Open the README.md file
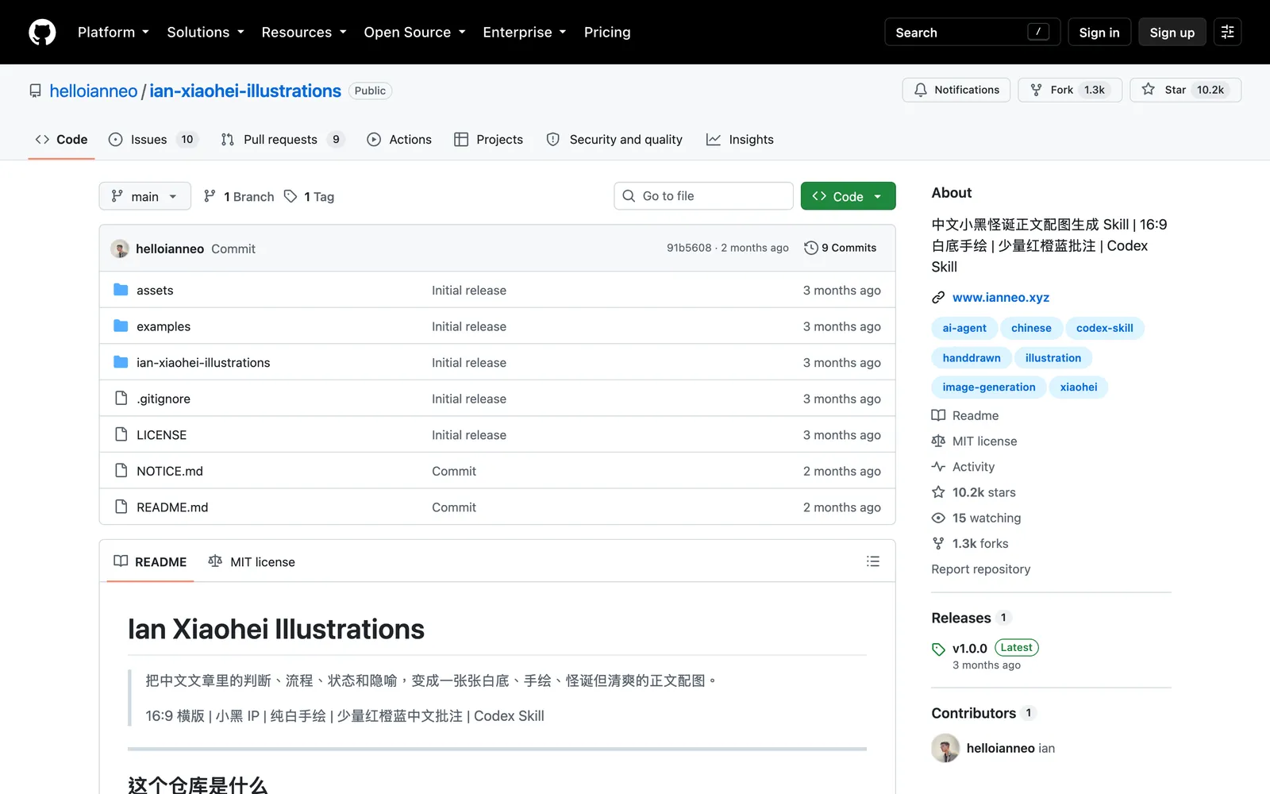Screen dimensions: 1270x794 [x=172, y=507]
